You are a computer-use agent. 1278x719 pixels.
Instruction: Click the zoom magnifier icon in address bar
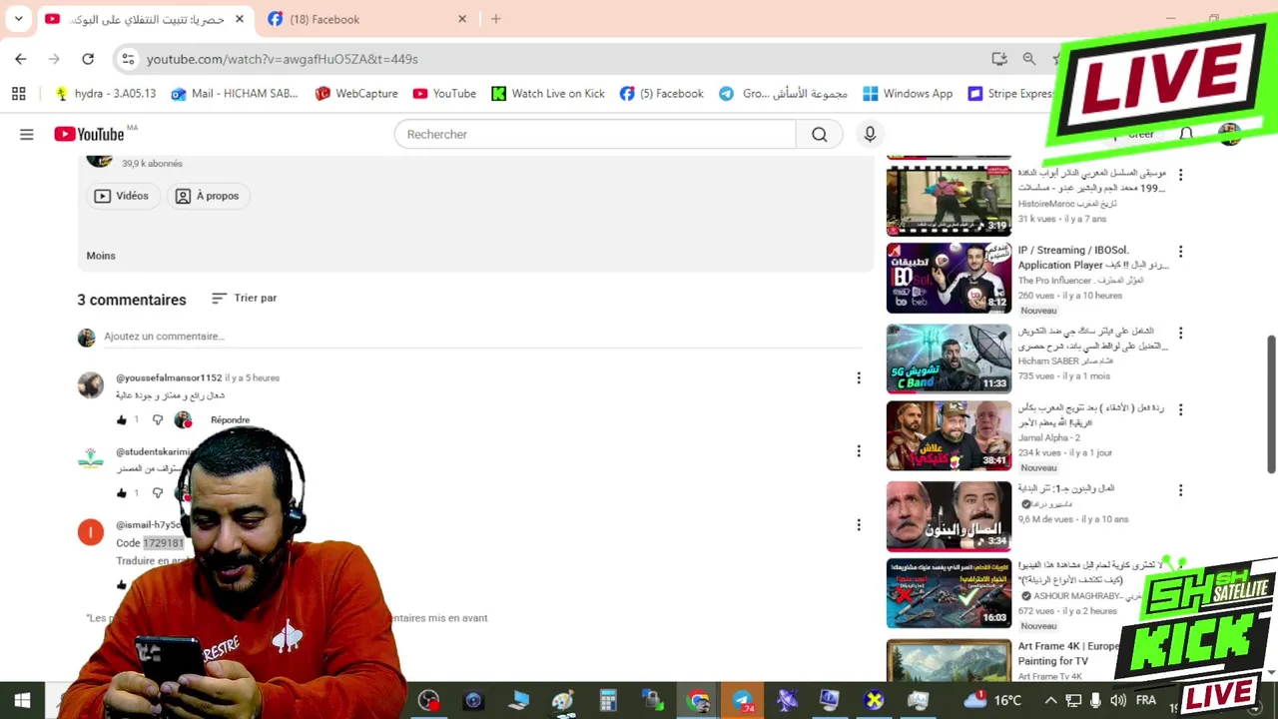point(1029,59)
